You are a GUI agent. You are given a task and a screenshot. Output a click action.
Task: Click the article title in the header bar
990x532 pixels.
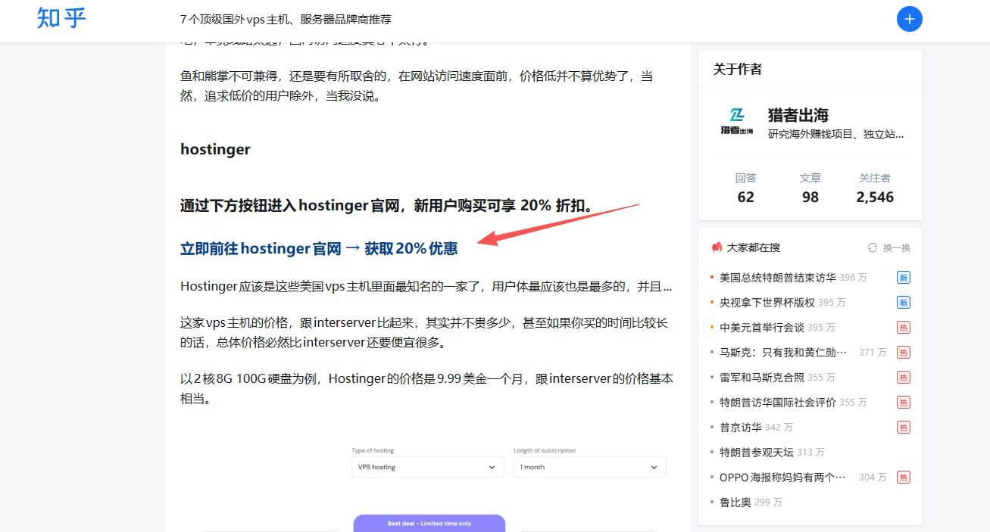click(x=286, y=19)
